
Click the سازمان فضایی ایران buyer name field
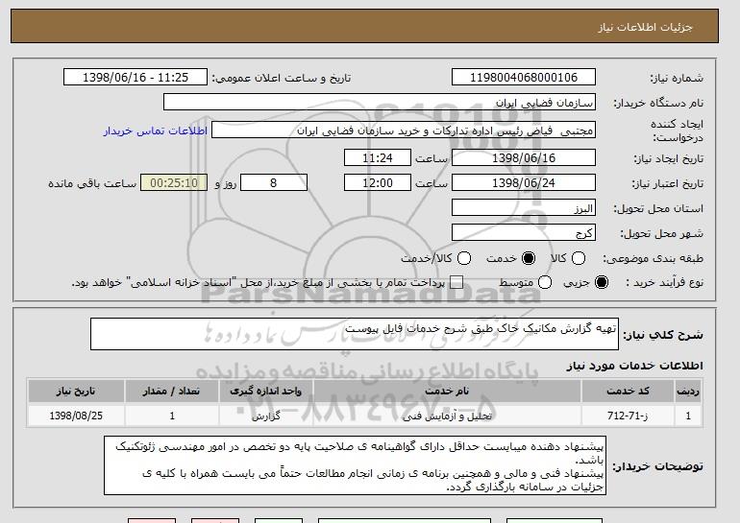pos(380,103)
